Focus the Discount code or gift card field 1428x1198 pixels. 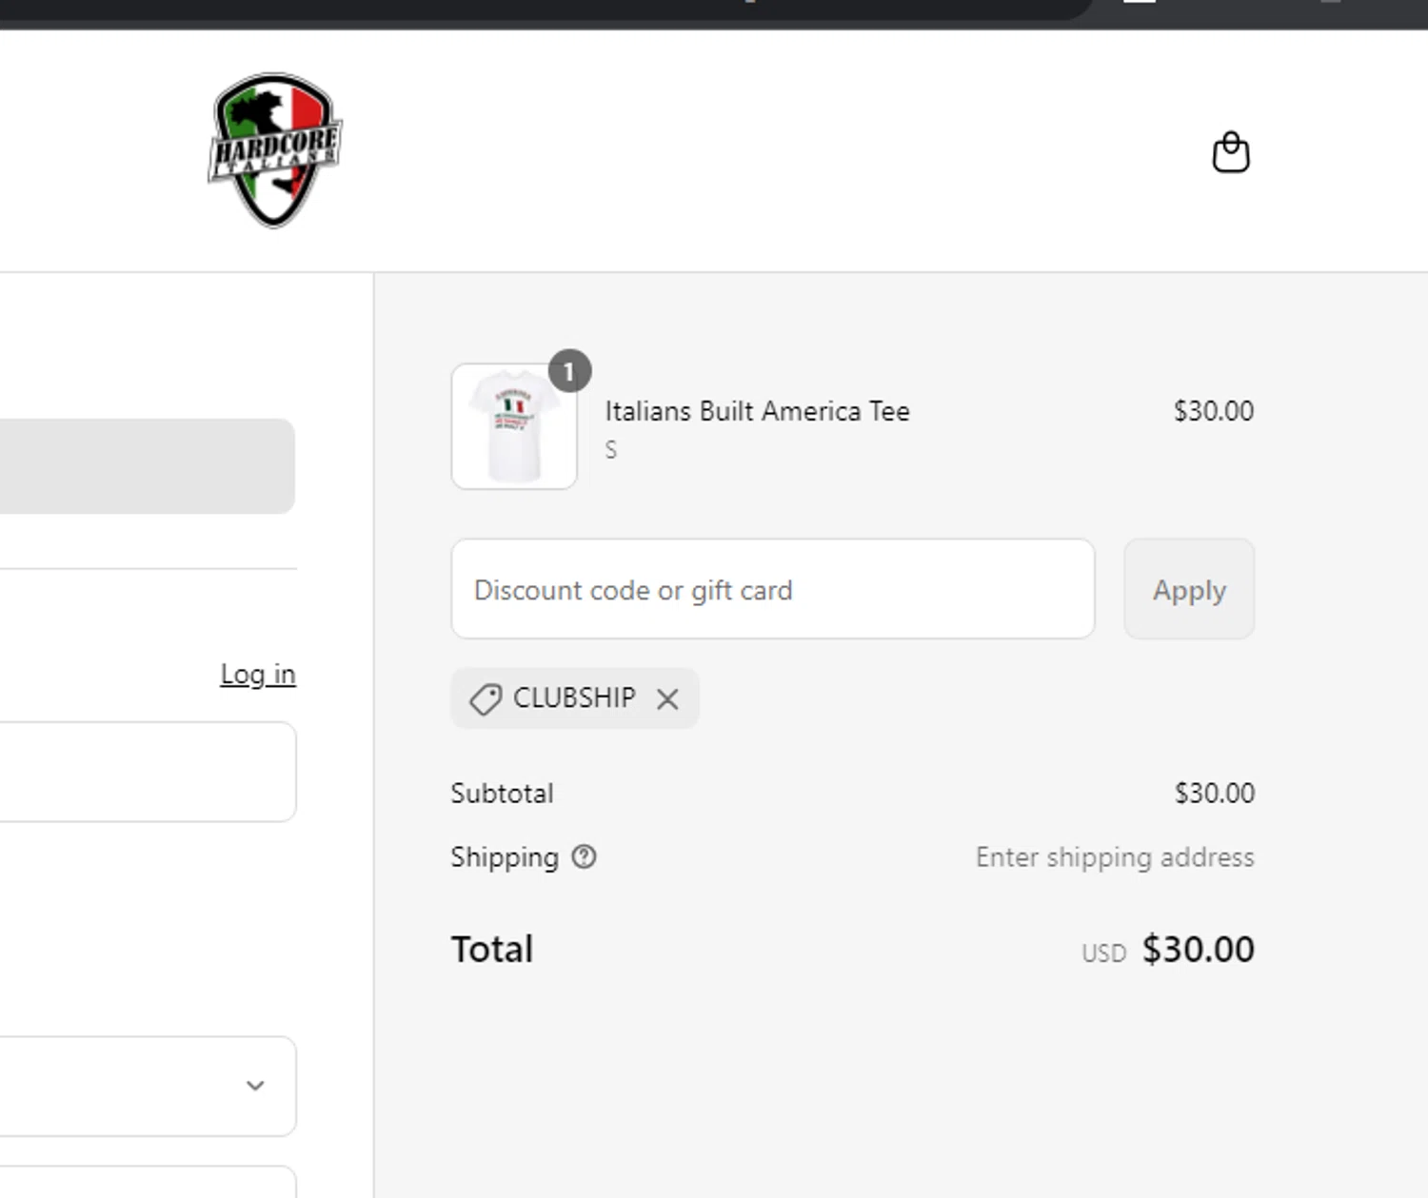pyautogui.click(x=772, y=590)
